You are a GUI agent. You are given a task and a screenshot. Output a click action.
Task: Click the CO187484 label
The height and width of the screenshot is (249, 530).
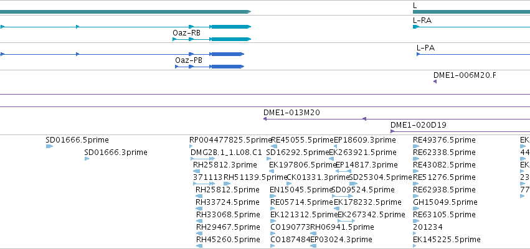pyautogui.click(x=290, y=240)
